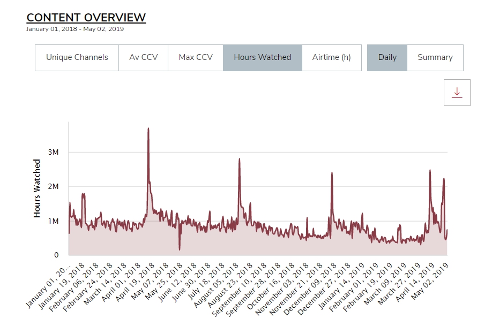The image size is (492, 326).
Task: Click the November 21, 2018 axis label
Action: coord(297,288)
